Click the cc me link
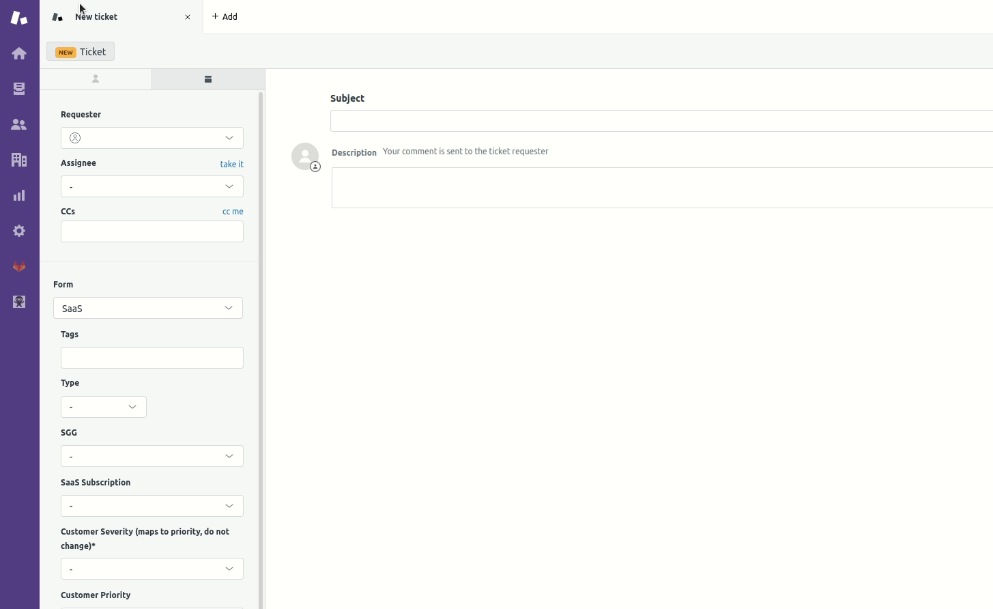 233,212
